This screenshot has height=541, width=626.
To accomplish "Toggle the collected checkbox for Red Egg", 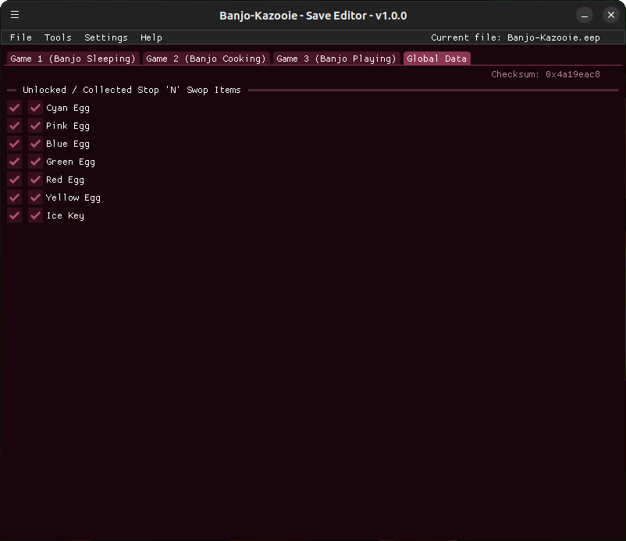I will click(35, 180).
